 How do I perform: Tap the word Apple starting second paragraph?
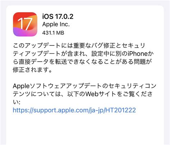pyautogui.click(x=21, y=86)
